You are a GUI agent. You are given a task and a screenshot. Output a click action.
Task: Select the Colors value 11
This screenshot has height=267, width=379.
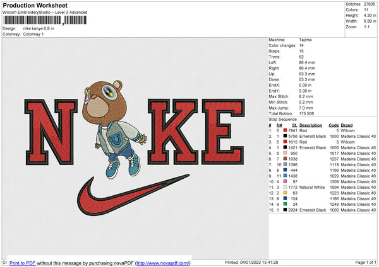(366, 10)
